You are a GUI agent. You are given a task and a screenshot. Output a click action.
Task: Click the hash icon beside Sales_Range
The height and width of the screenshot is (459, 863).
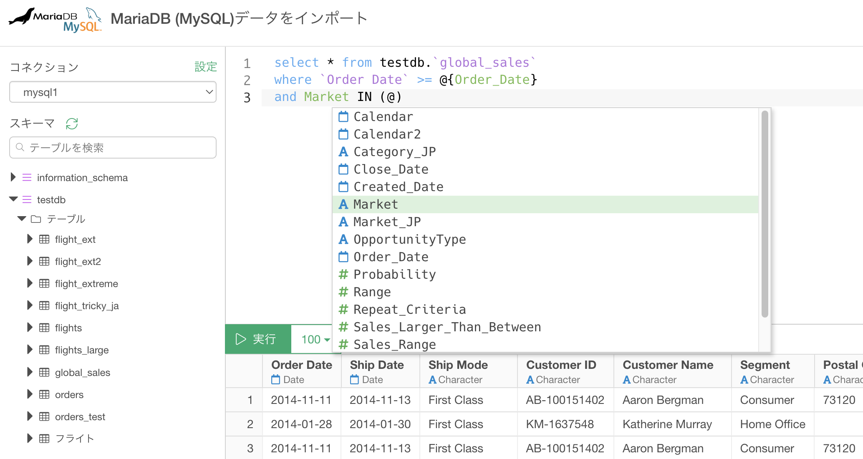tap(343, 344)
